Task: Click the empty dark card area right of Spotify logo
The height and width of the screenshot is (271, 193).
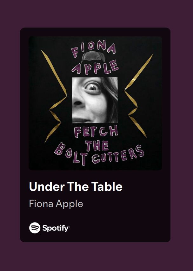Action: point(120,228)
